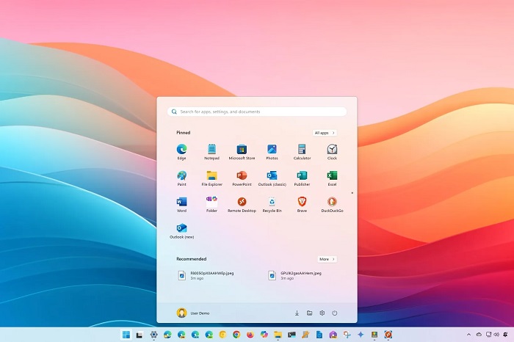The height and width of the screenshot is (342, 514).
Task: Open recommended file F800SOpX0AAHWEp.jpeg
Action: (206, 275)
